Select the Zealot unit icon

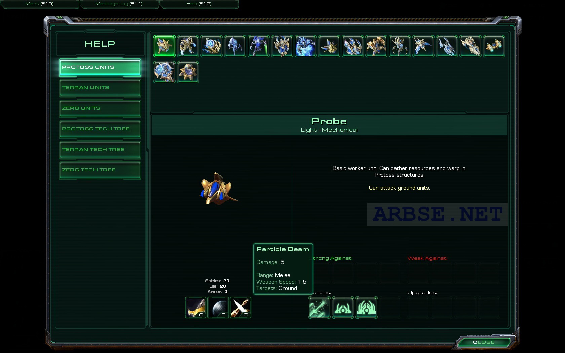pyautogui.click(x=188, y=46)
